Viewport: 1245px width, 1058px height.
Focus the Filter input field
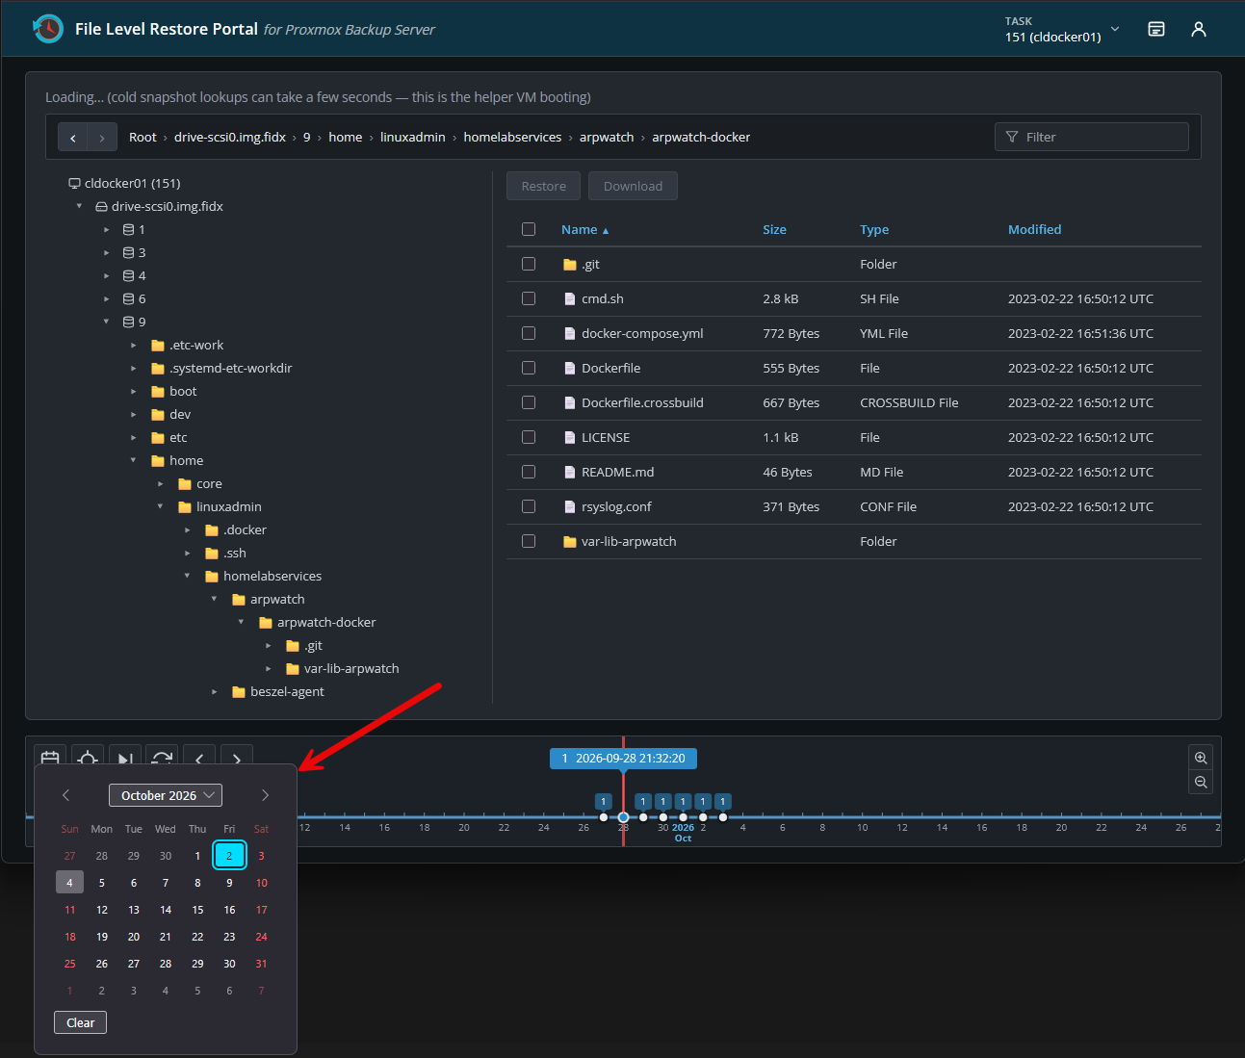point(1092,137)
